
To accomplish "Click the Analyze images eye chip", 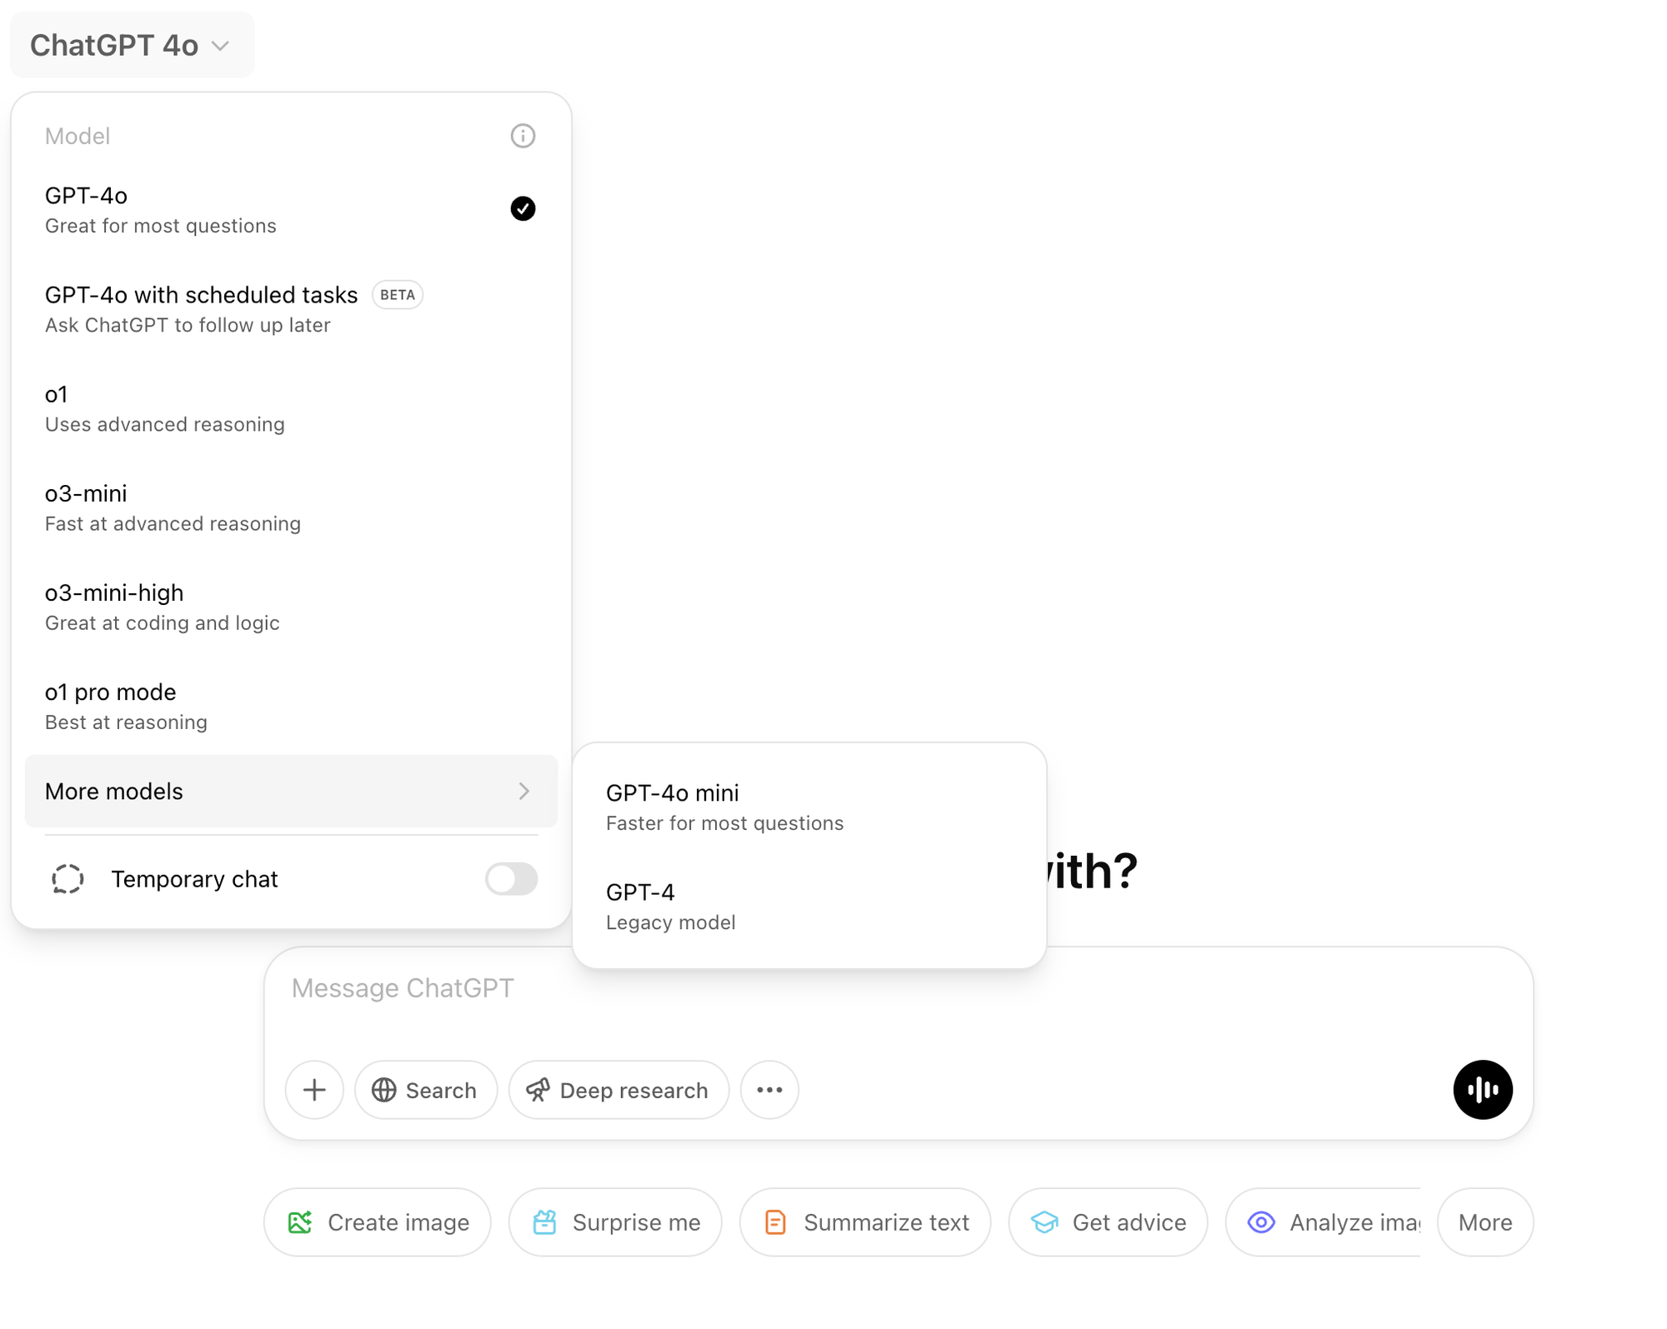I will (1332, 1222).
